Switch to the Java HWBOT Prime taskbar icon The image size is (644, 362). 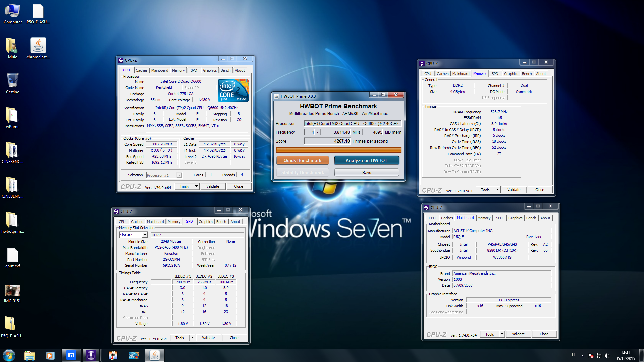point(155,355)
